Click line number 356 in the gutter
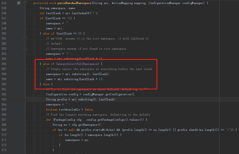The width and height of the screenshot is (239, 154). 4,64
